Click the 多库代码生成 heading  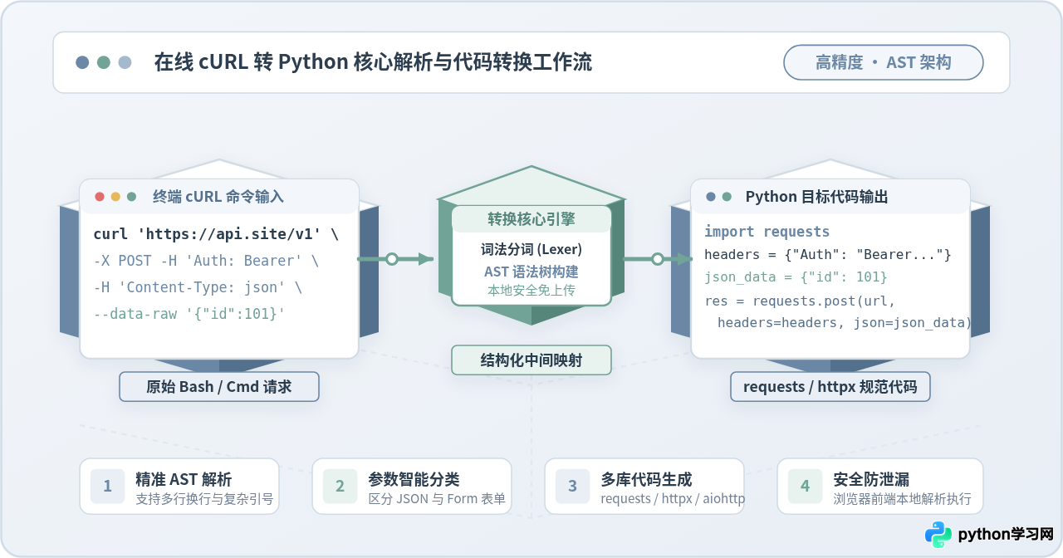coord(646,479)
